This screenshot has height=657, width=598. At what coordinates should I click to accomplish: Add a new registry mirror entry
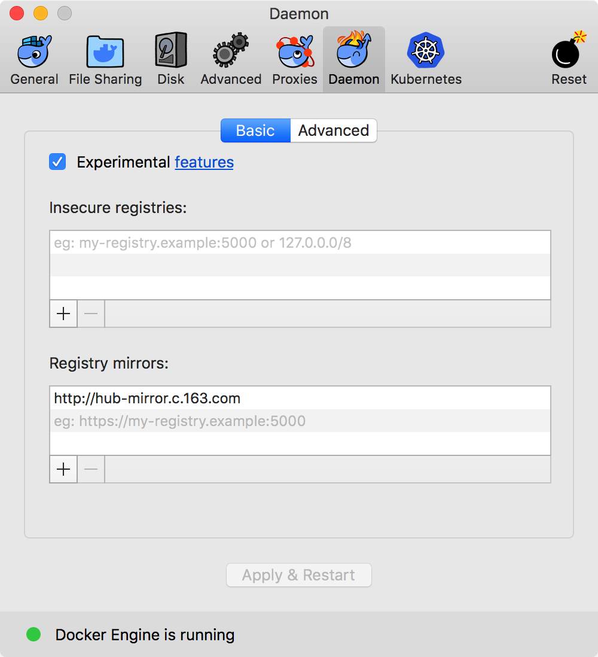tap(63, 469)
